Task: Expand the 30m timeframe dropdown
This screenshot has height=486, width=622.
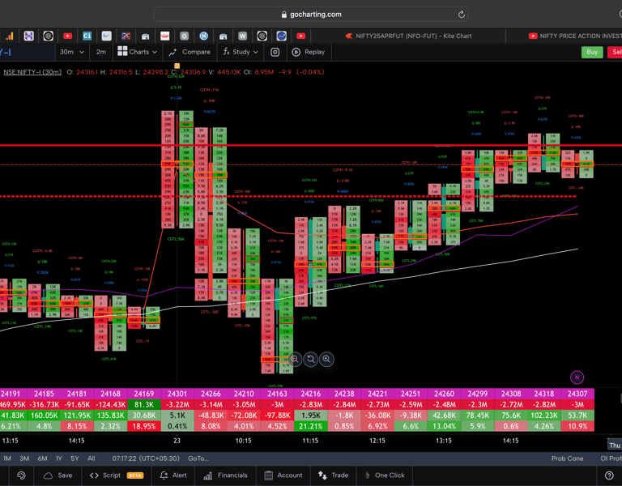Action: tap(82, 52)
